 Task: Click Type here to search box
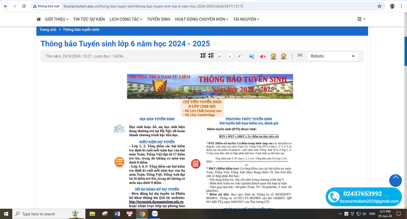point(49,214)
